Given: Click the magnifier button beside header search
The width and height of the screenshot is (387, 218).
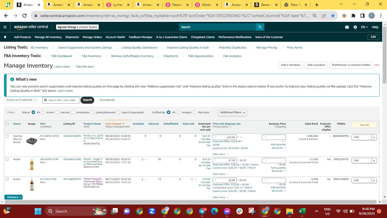Looking at the screenshot, I should click(x=260, y=27).
